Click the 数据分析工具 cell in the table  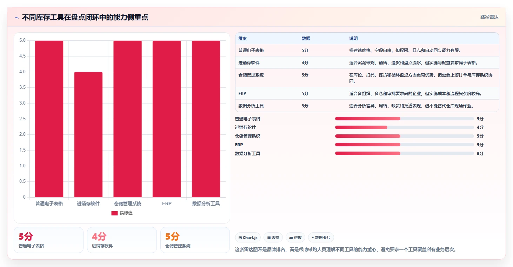coord(251,106)
